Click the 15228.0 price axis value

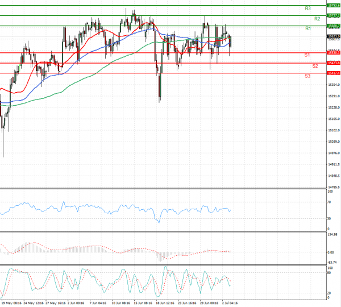334,107
